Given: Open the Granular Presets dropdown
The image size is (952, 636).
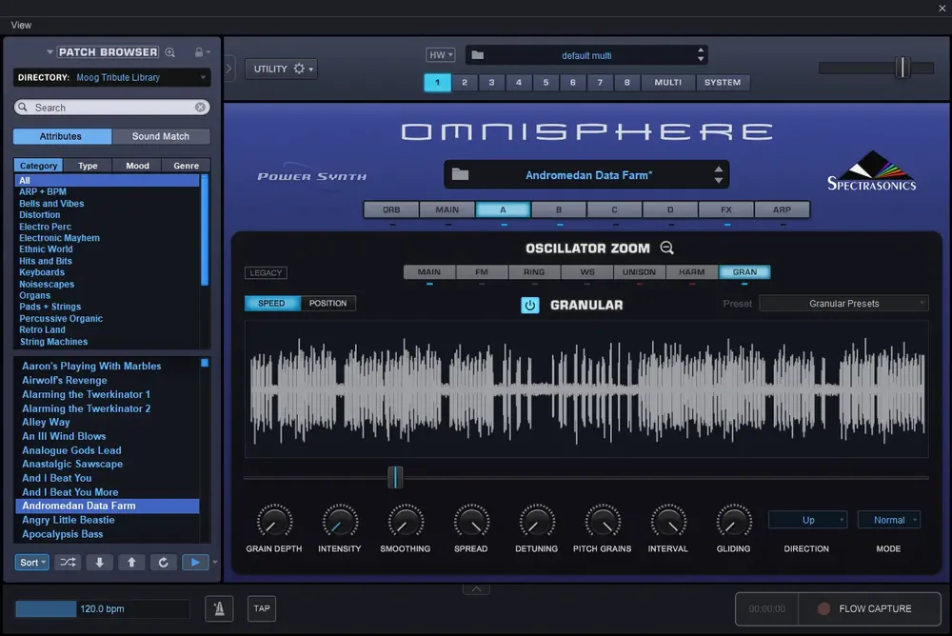Looking at the screenshot, I should point(843,303).
